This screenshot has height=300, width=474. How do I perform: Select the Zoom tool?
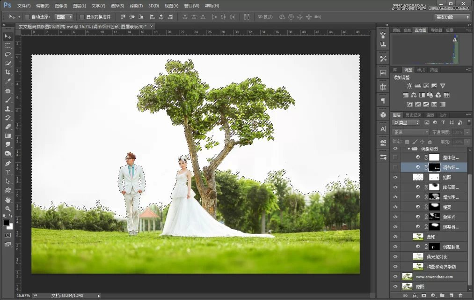point(7,208)
